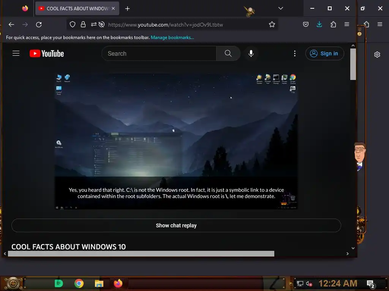Click the COOL FACTS ABOUT WINDOWS 10 title
The height and width of the screenshot is (291, 389).
(x=68, y=247)
